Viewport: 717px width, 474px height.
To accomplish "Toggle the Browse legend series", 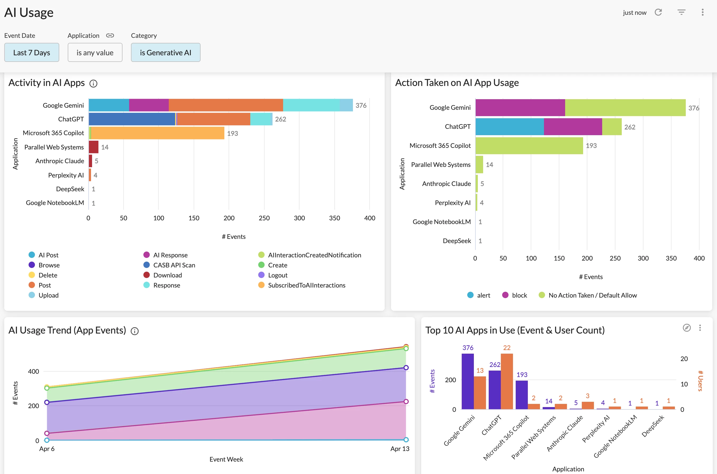I will pos(49,265).
